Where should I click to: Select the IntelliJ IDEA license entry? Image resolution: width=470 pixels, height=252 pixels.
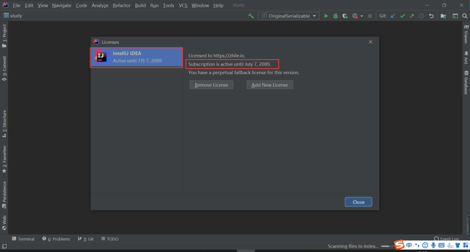click(x=137, y=57)
